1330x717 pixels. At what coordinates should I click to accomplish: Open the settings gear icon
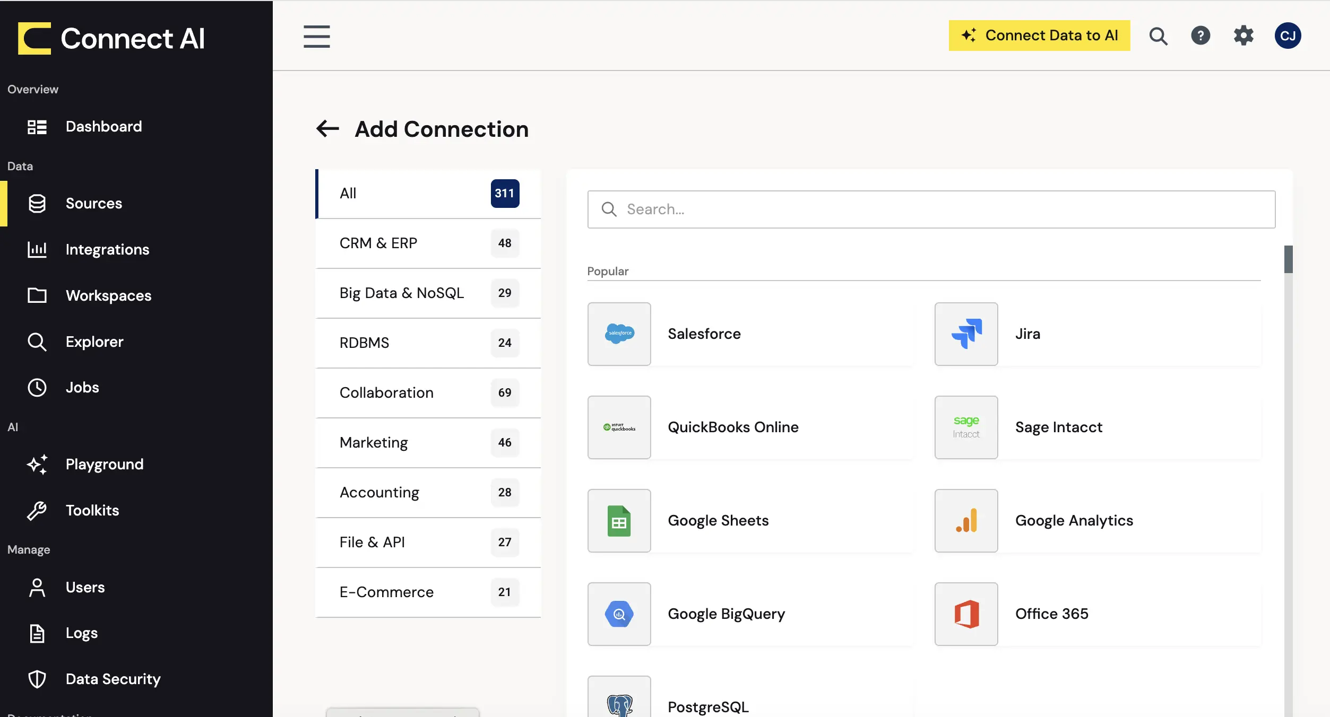coord(1243,36)
